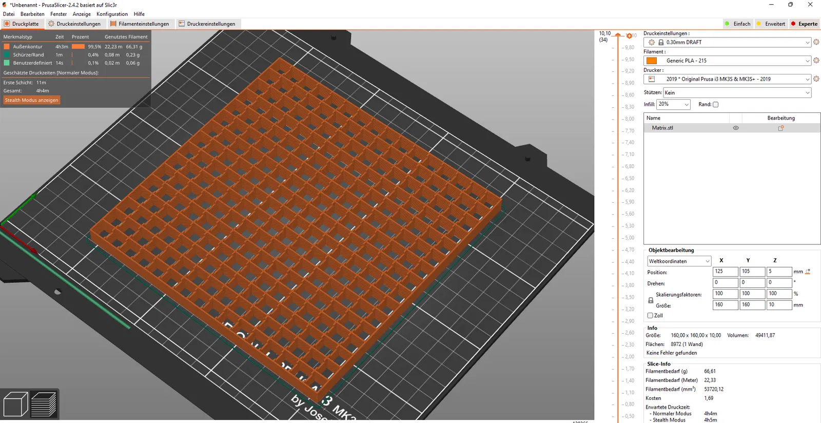Click the printer icon in the Drucker preset
Viewport: 821px width, 423px height.
tap(652, 79)
